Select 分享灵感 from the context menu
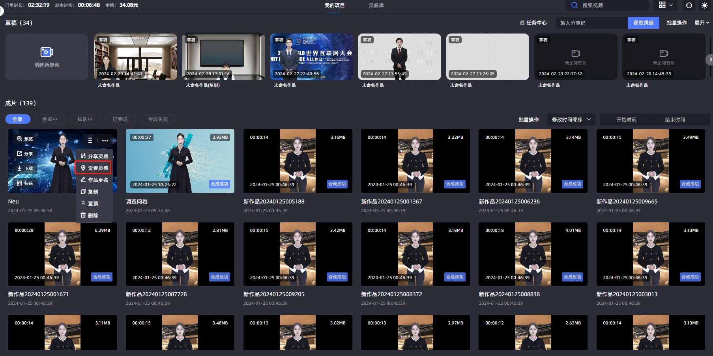 pos(94,156)
